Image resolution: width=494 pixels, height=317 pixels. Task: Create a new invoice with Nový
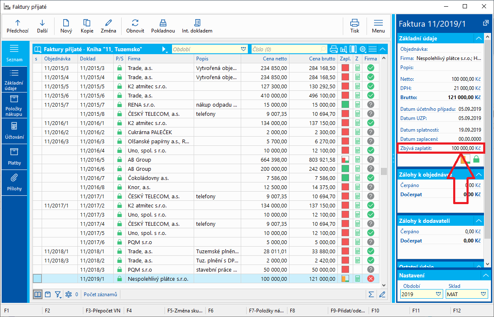point(66,23)
